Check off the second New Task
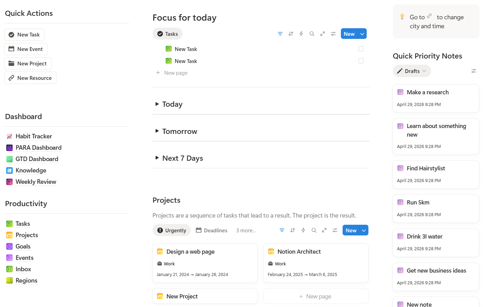 tap(361, 61)
